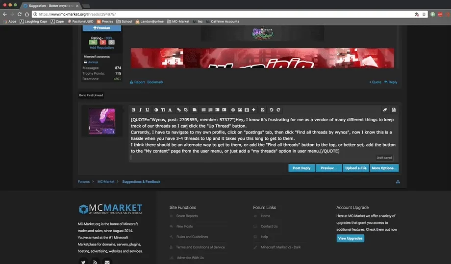Insert media into the reply
This screenshot has height=264, width=451.
247,110
